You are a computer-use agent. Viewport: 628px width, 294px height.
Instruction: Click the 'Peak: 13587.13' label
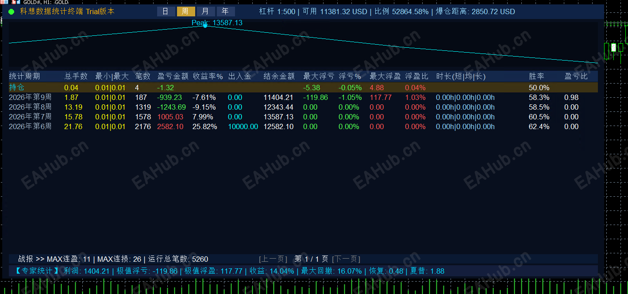click(217, 23)
